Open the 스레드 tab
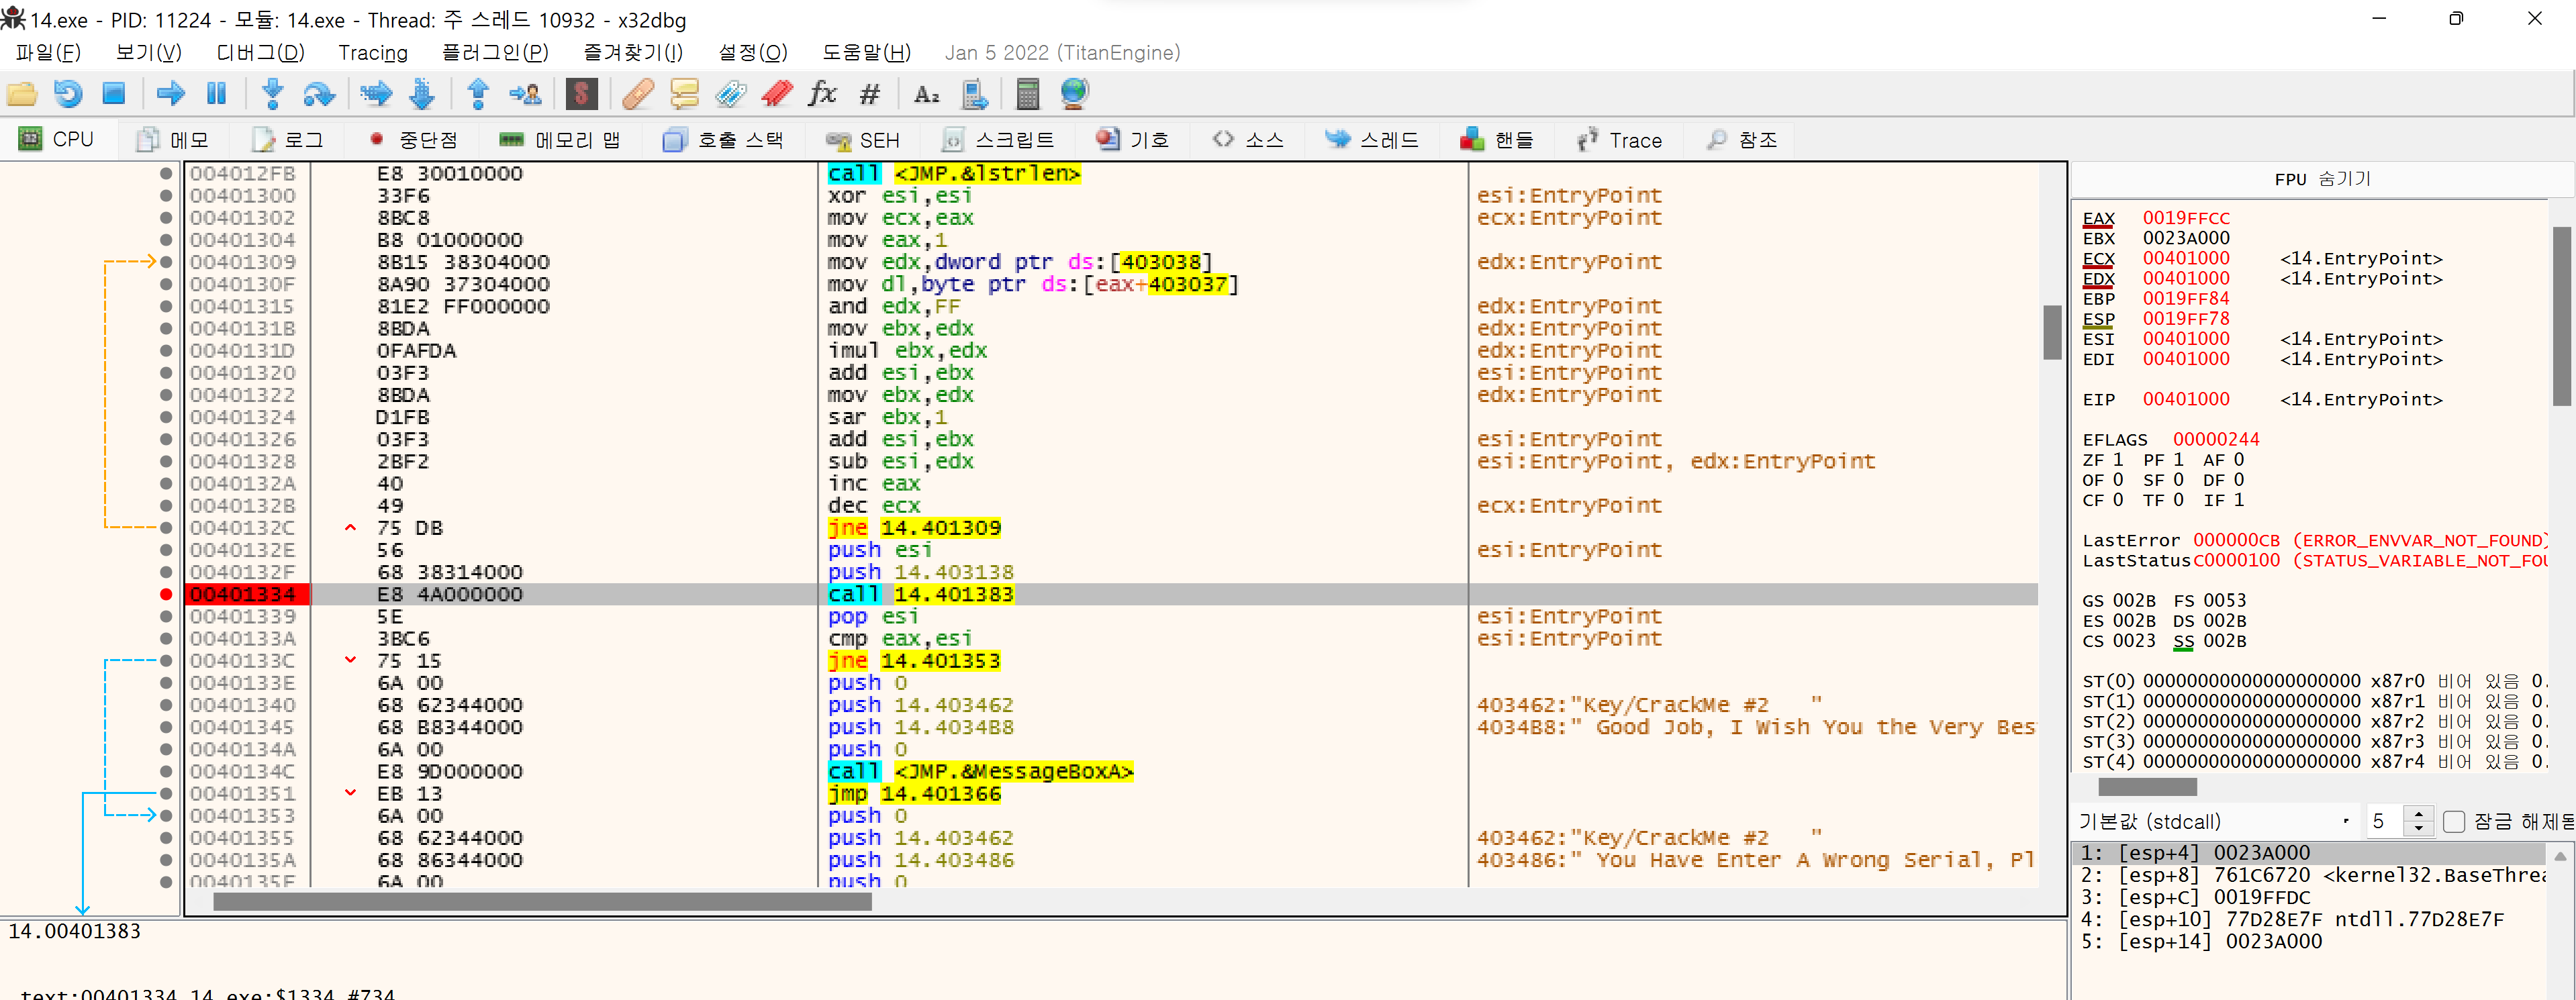2576x1000 pixels. [x=1372, y=140]
